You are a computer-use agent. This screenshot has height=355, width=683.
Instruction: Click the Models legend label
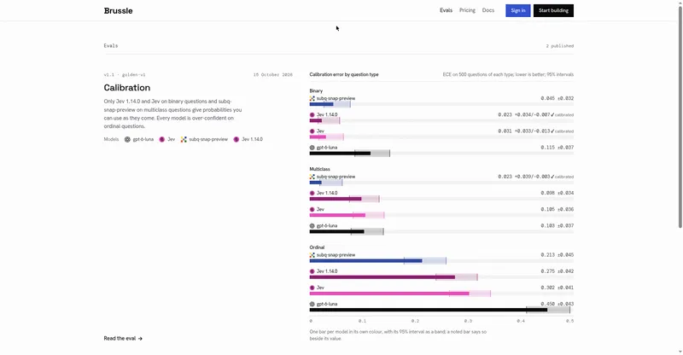pos(111,139)
